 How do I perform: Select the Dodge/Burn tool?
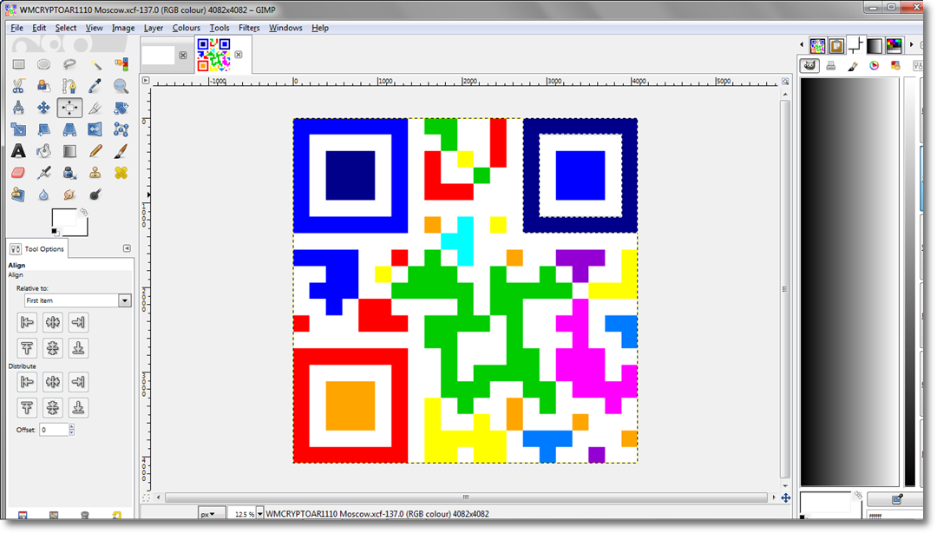pyautogui.click(x=95, y=194)
